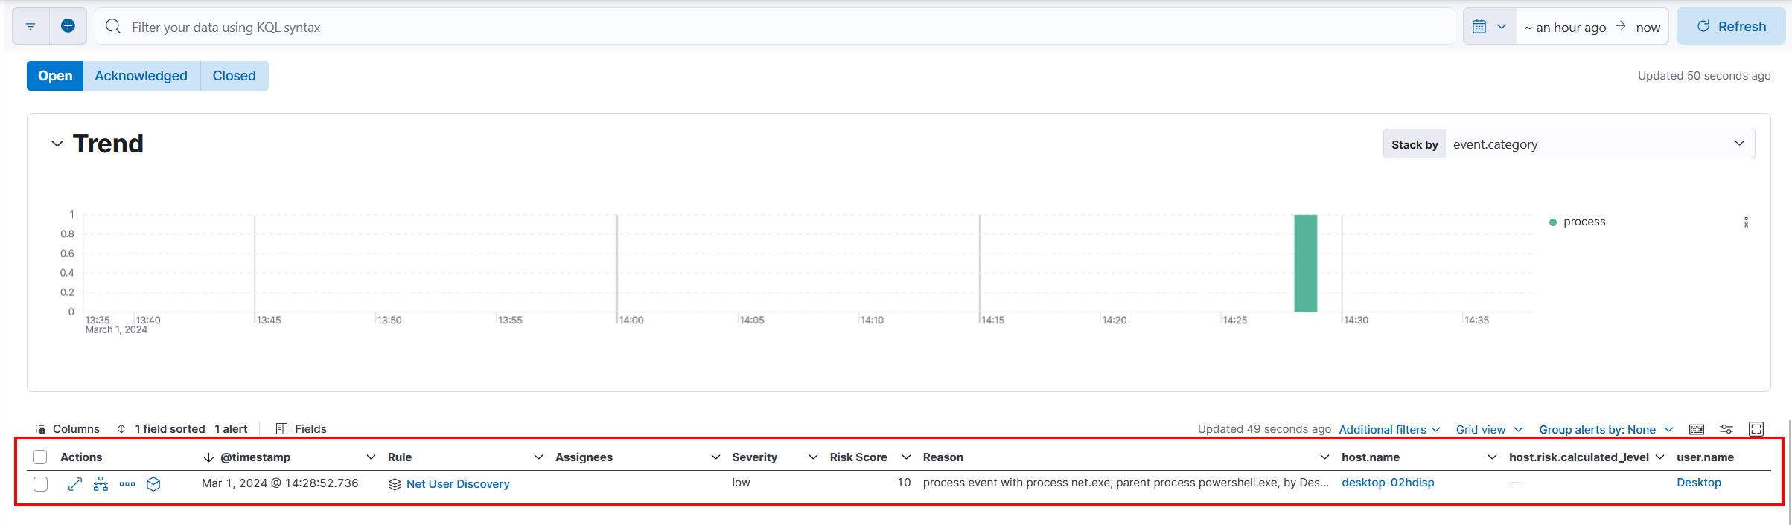
Task: Open more actions three-dot icon in row
Action: tap(127, 484)
